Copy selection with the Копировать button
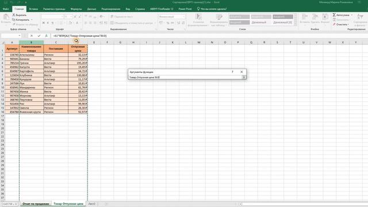The height and width of the screenshot is (207, 368). click(21, 20)
